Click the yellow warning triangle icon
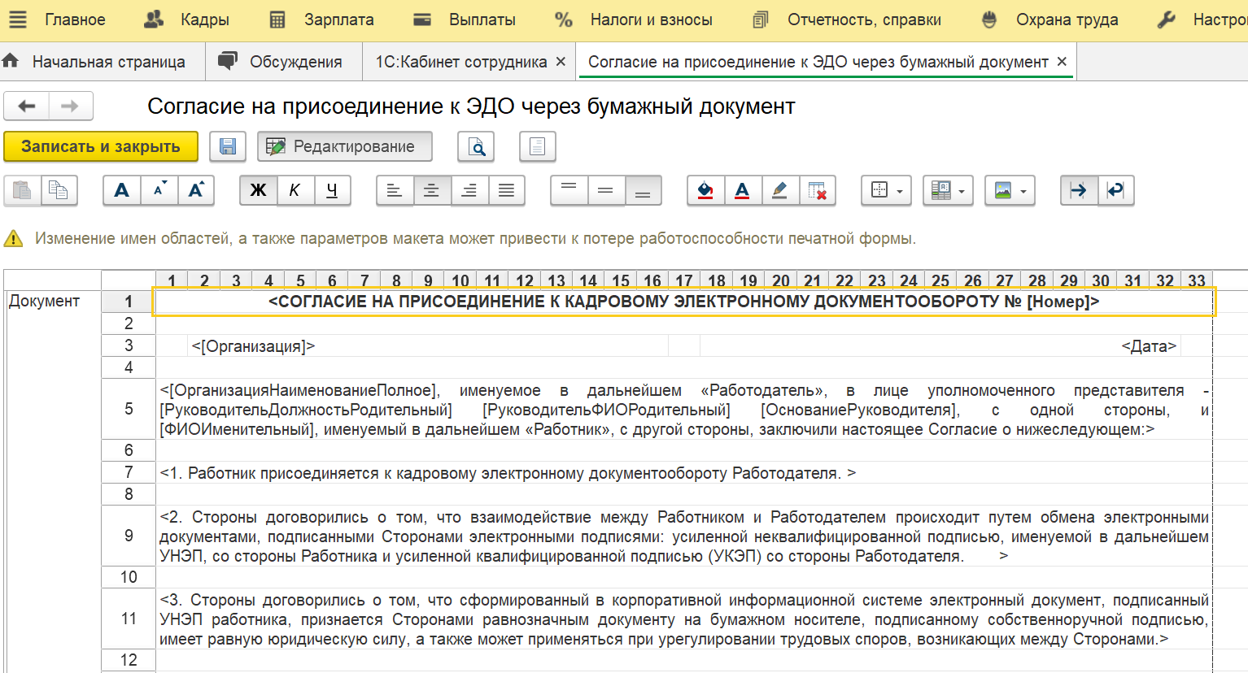Viewport: 1248px width, 673px height. coord(14,239)
